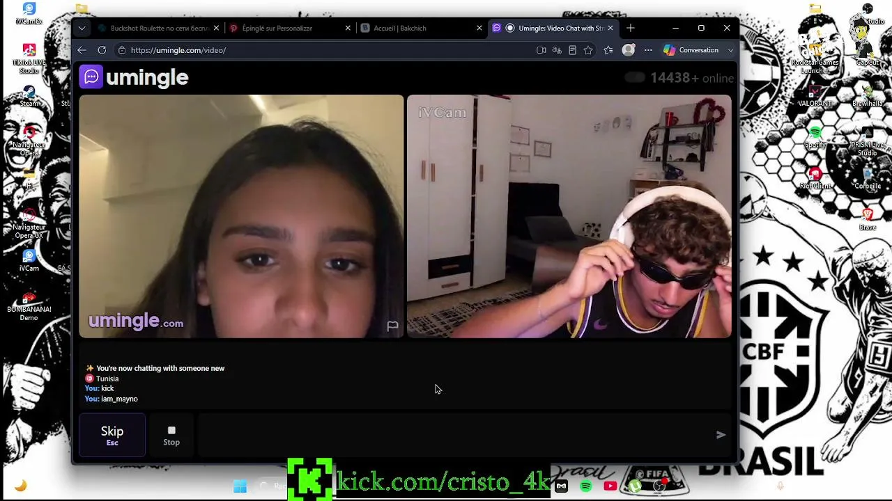Screen dimensions: 892x501
Task: Open a new browser tab
Action: [x=631, y=28]
